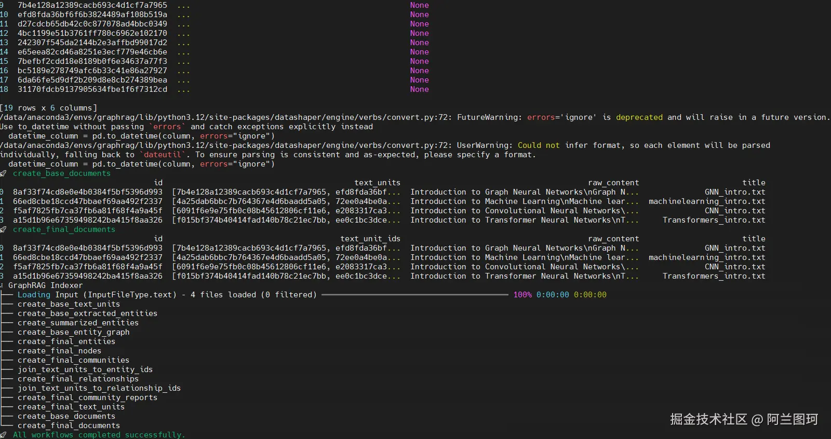831x439 pixels.
Task: Click the yellow word "deprecated"
Action: point(639,117)
